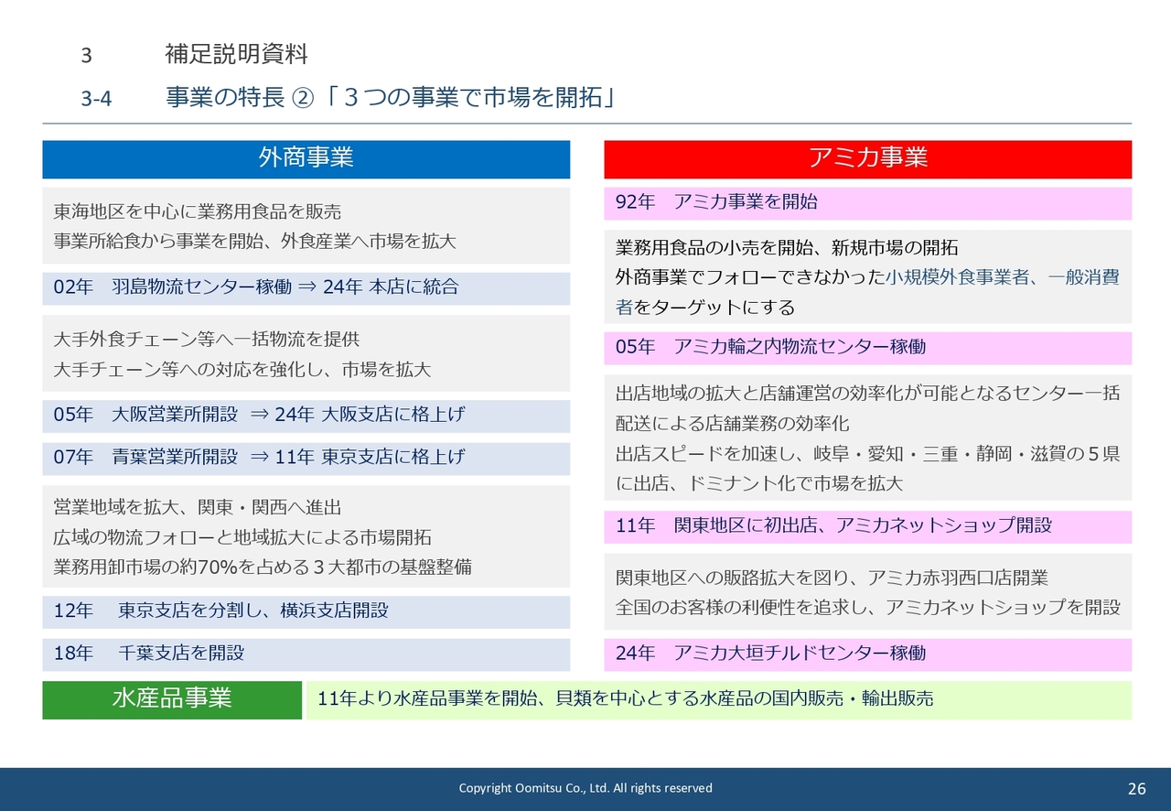This screenshot has width=1171, height=811.
Task: Click the red アミカ事業 header
Action: pos(867,158)
